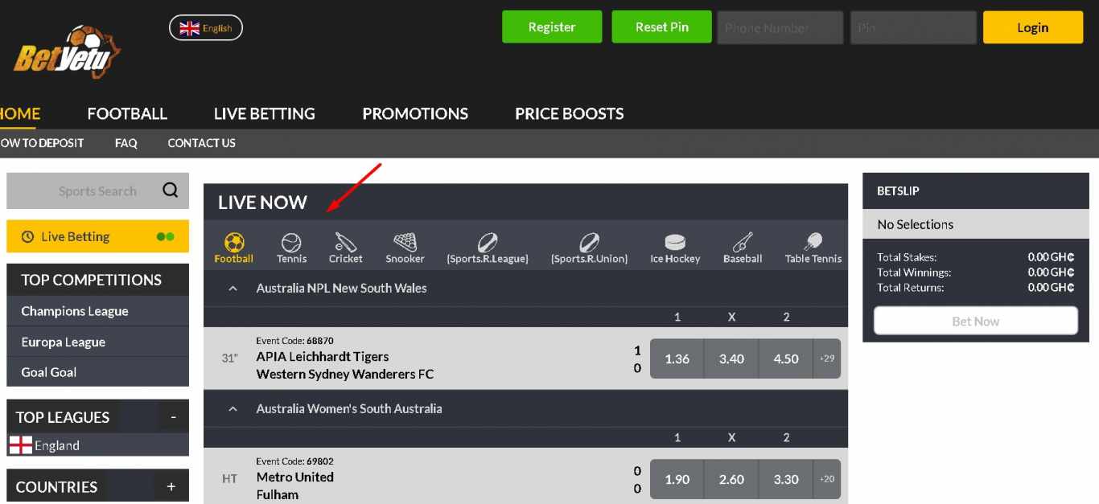Open the Football tab
This screenshot has width=1099, height=504.
tap(127, 113)
